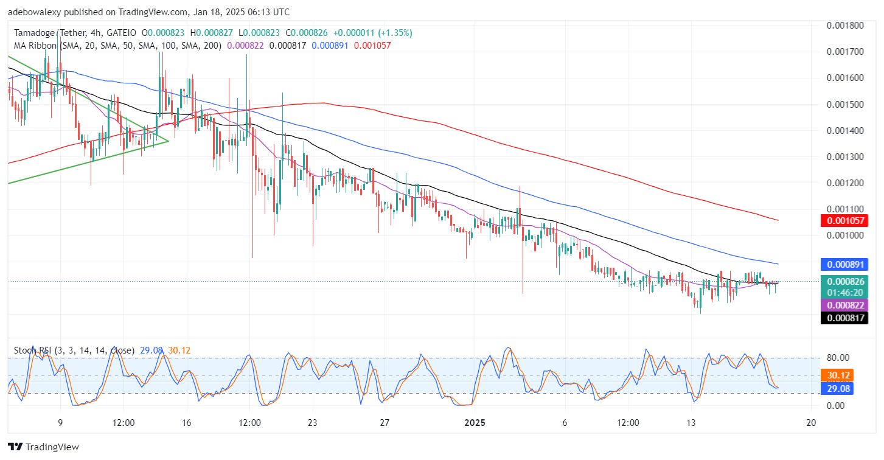This screenshot has height=460, width=884.
Task: Click the red 0.001057 price label
Action: pos(845,220)
